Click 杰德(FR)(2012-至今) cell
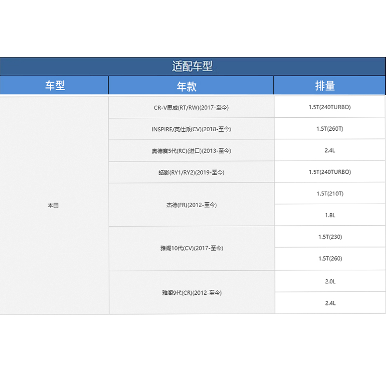The image size is (386, 386). pos(191,205)
